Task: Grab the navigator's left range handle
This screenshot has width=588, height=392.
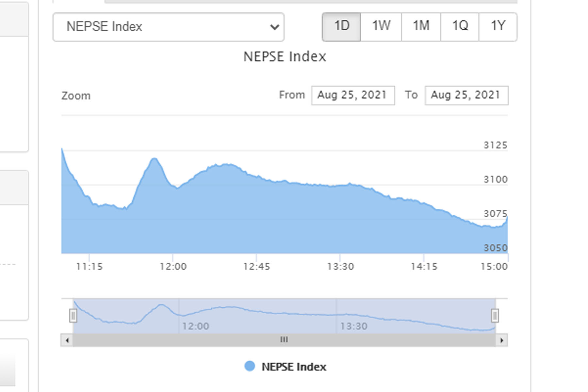Action: 73,316
